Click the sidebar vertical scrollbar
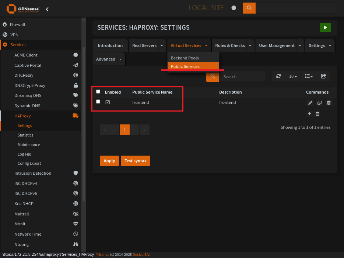 pos(84,124)
